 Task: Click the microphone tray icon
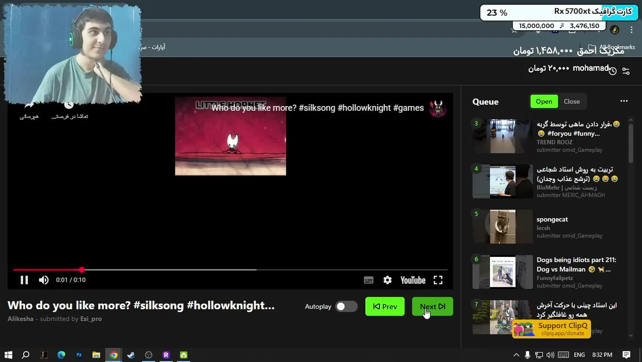pyautogui.click(x=527, y=355)
